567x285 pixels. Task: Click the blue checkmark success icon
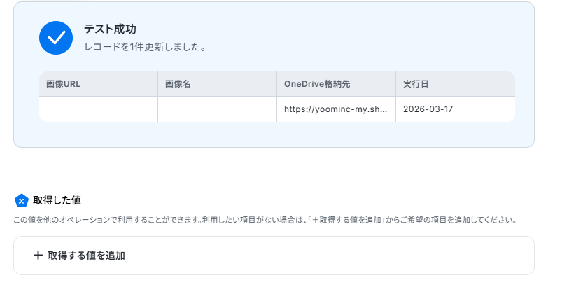(56, 38)
